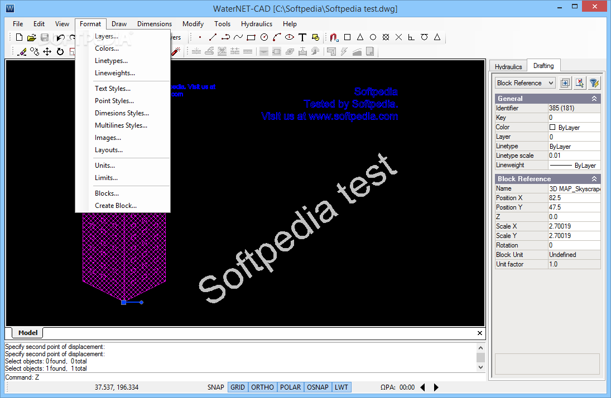Image resolution: width=611 pixels, height=398 pixels.
Task: Click the Clear selection cursor icon in Drafting panel
Action: pos(579,83)
